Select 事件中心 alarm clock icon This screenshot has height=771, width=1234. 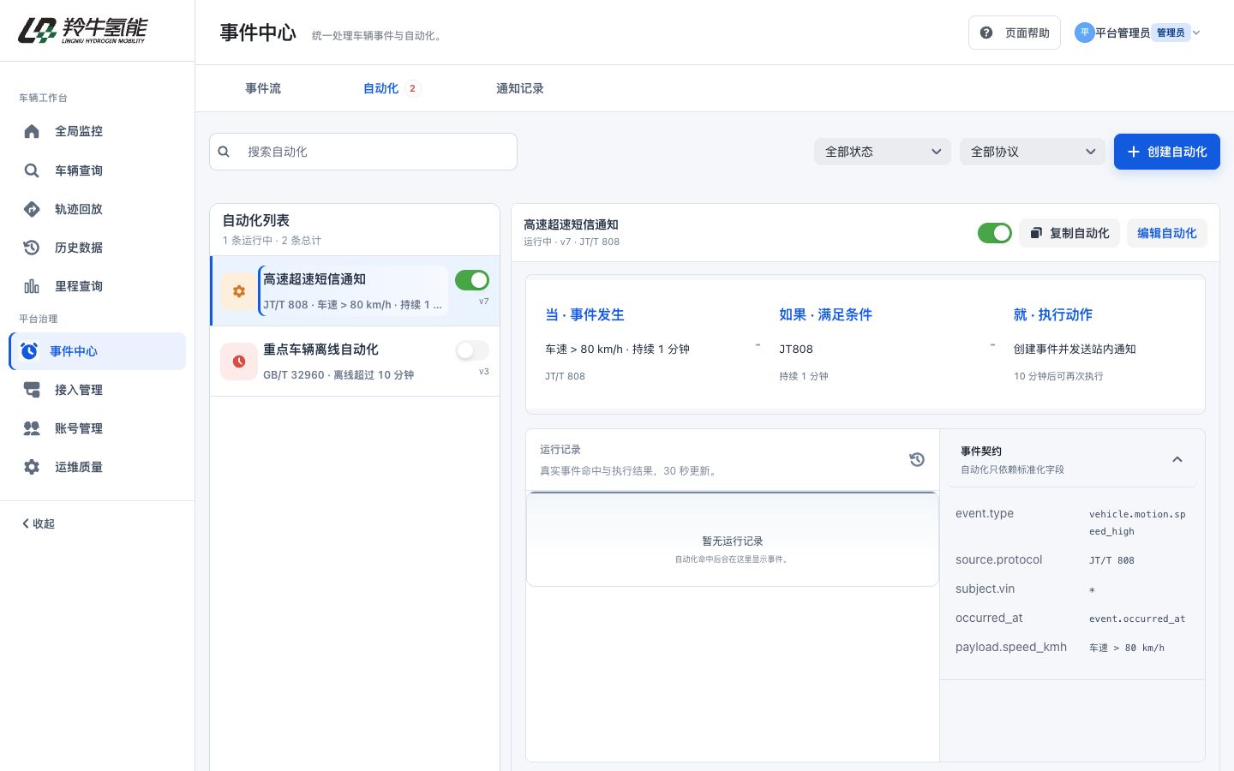pyautogui.click(x=29, y=351)
